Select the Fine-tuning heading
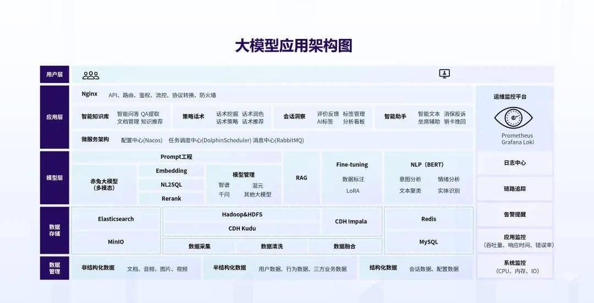 (352, 165)
